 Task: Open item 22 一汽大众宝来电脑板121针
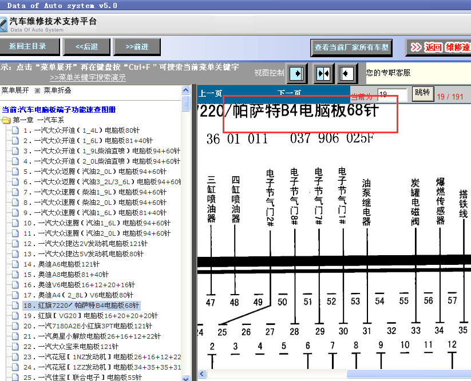(71, 347)
